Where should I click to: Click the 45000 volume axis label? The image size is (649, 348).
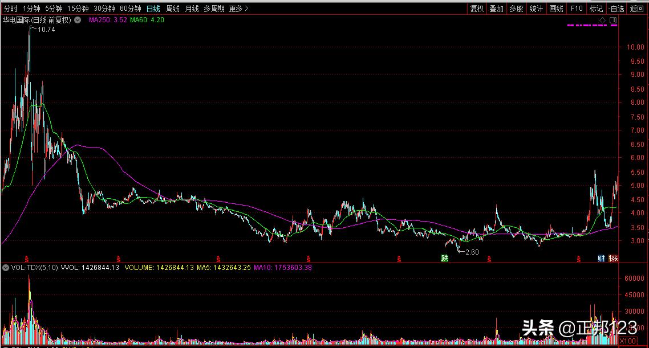(634, 295)
